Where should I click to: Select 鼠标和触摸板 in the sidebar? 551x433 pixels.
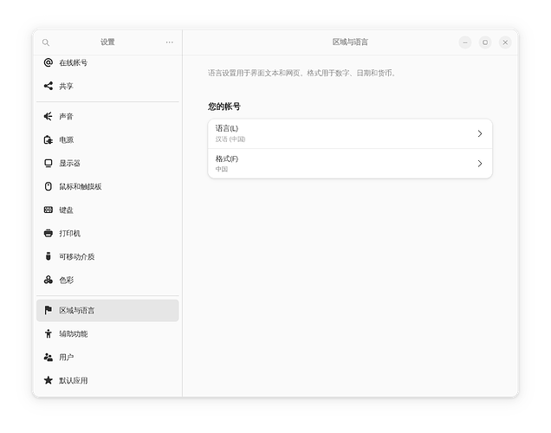point(107,186)
